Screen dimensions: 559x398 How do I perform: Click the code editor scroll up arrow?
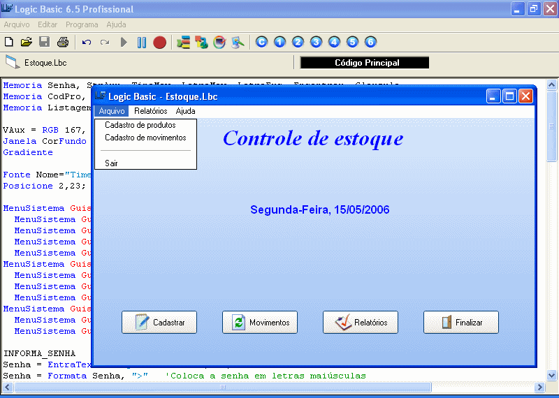pyautogui.click(x=551, y=84)
